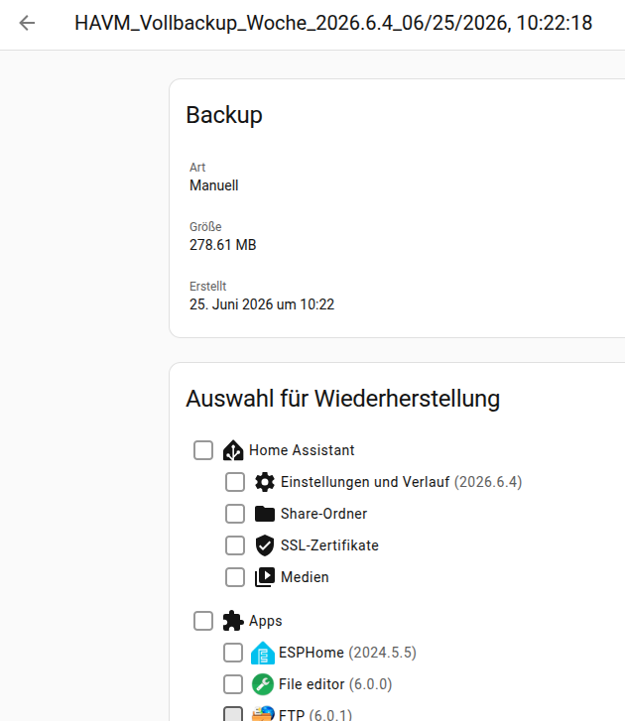This screenshot has width=625, height=721.
Task: Check the File editor checkbox
Action: point(233,684)
